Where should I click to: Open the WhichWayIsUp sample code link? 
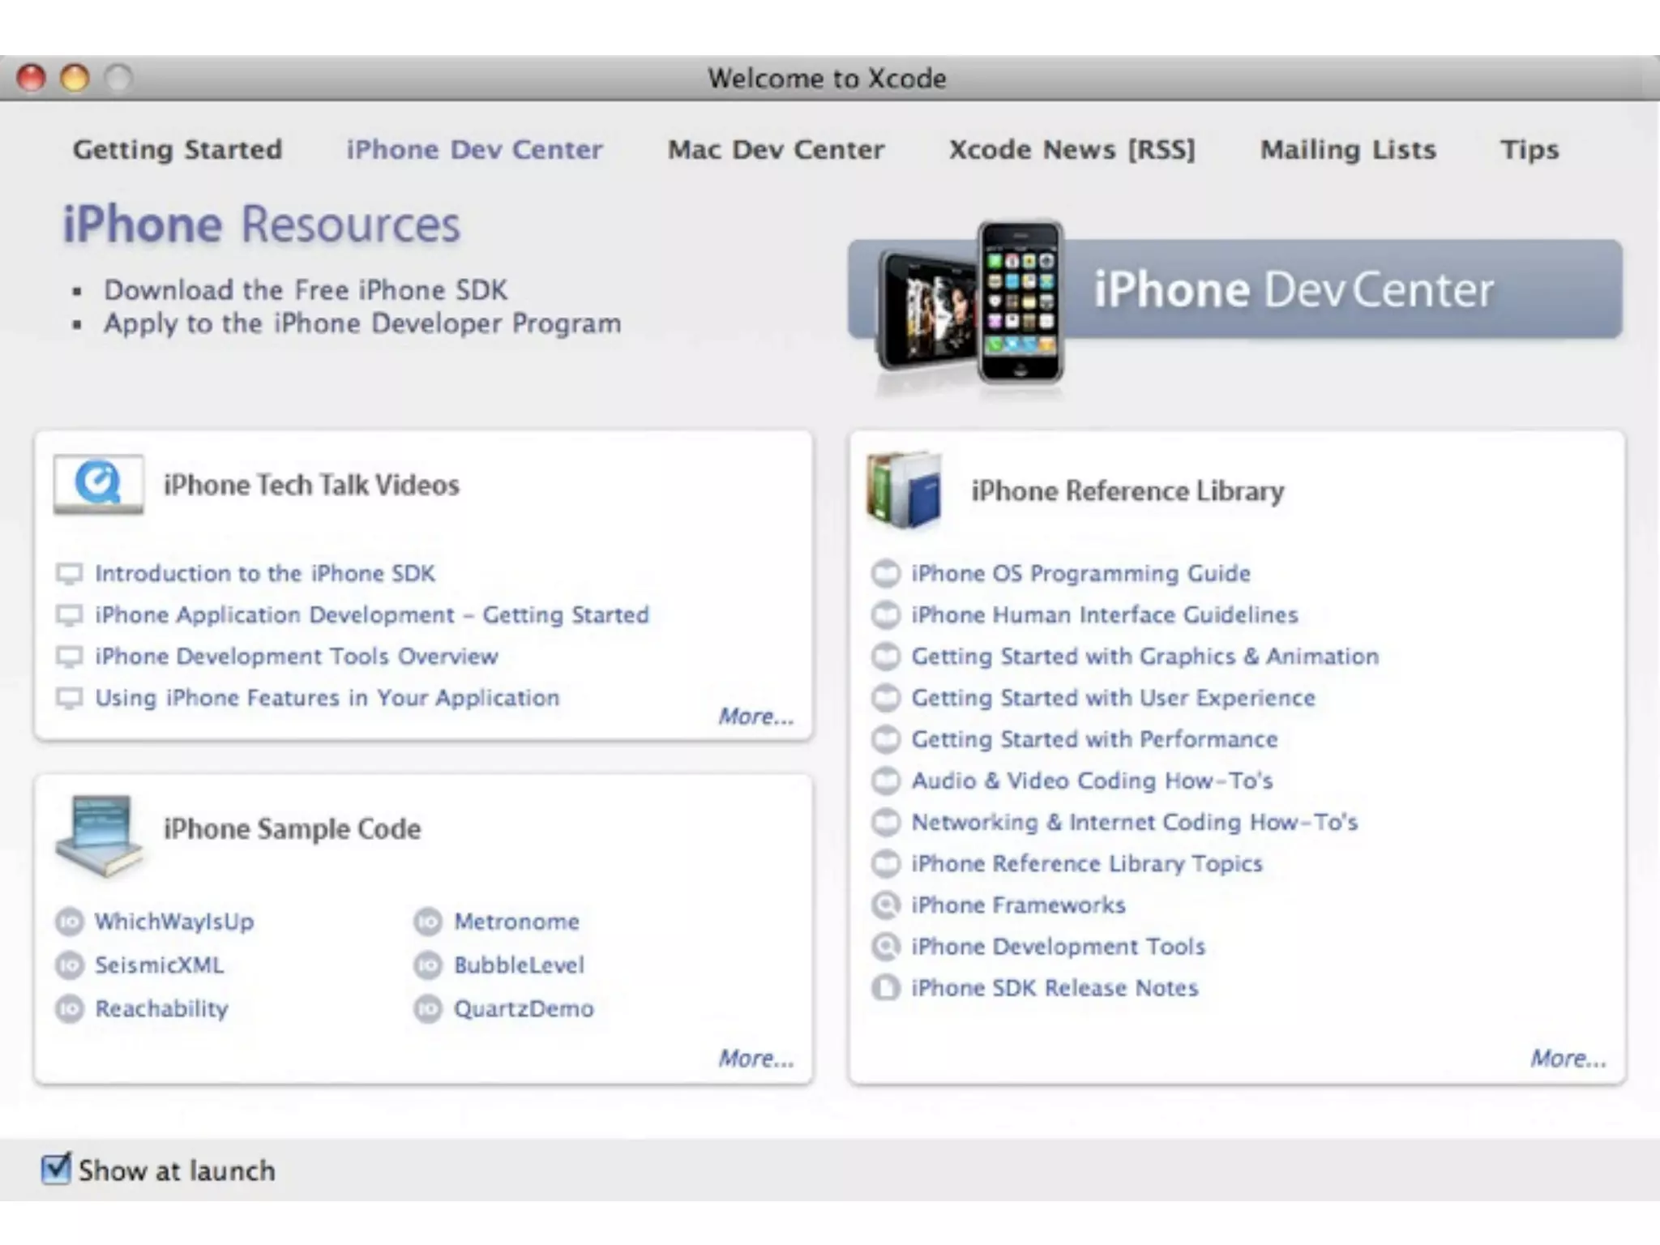point(174,922)
